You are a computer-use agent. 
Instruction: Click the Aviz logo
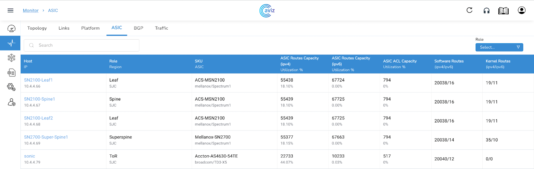tap(267, 11)
